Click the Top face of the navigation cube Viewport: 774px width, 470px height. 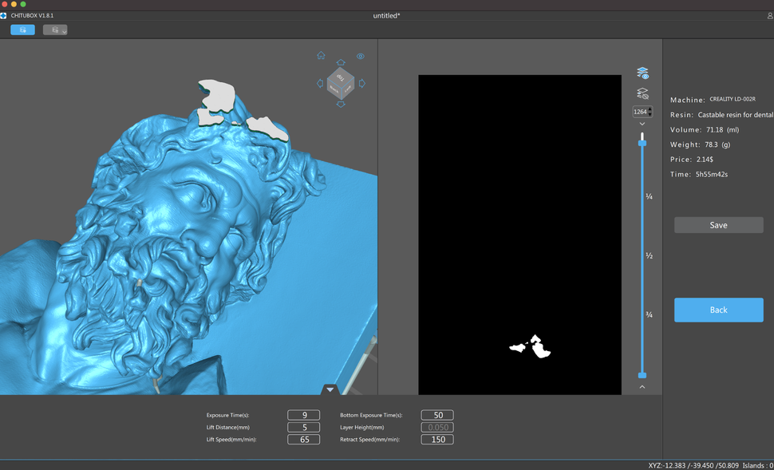342,77
